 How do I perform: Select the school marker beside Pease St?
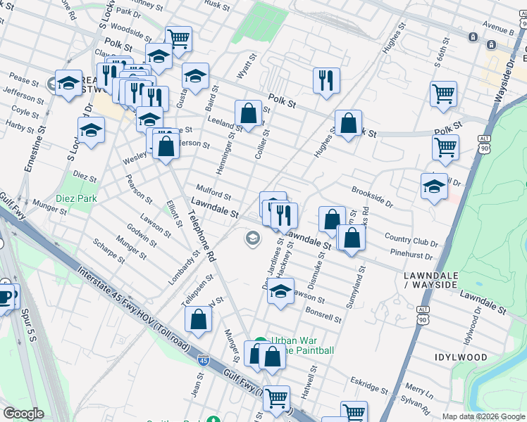tap(68, 82)
